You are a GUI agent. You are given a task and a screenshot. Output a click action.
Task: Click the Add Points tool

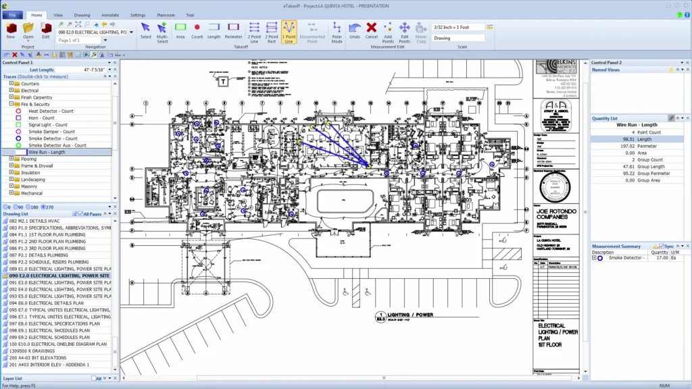coord(387,32)
